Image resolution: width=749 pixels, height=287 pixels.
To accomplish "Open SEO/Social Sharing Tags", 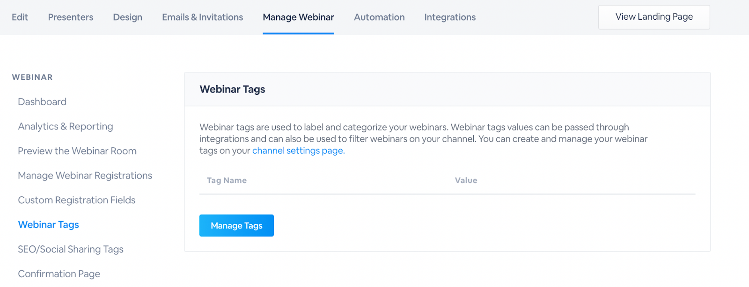I will coord(71,250).
